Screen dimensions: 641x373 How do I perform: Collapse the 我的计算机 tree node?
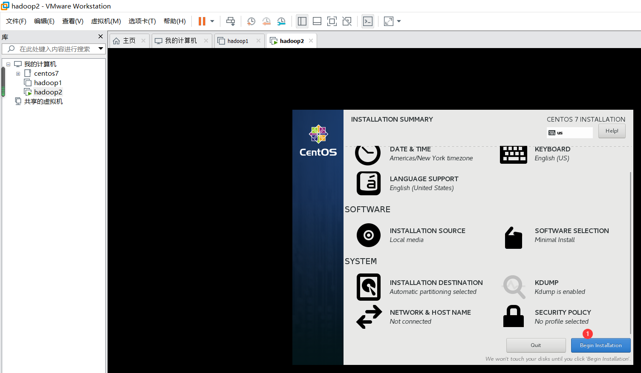(x=8, y=64)
